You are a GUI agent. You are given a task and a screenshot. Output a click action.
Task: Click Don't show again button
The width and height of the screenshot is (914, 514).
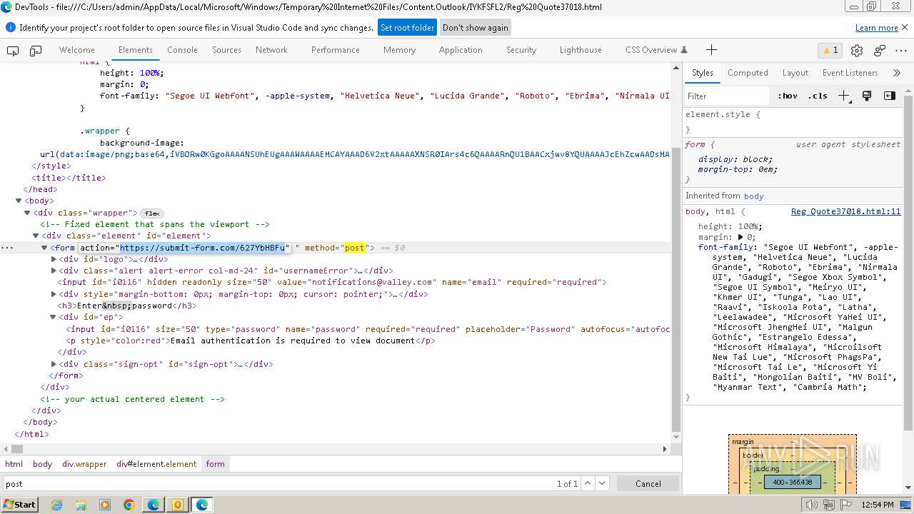coord(476,28)
